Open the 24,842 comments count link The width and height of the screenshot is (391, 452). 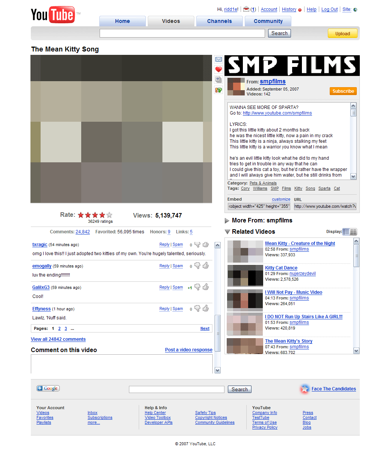(x=83, y=232)
